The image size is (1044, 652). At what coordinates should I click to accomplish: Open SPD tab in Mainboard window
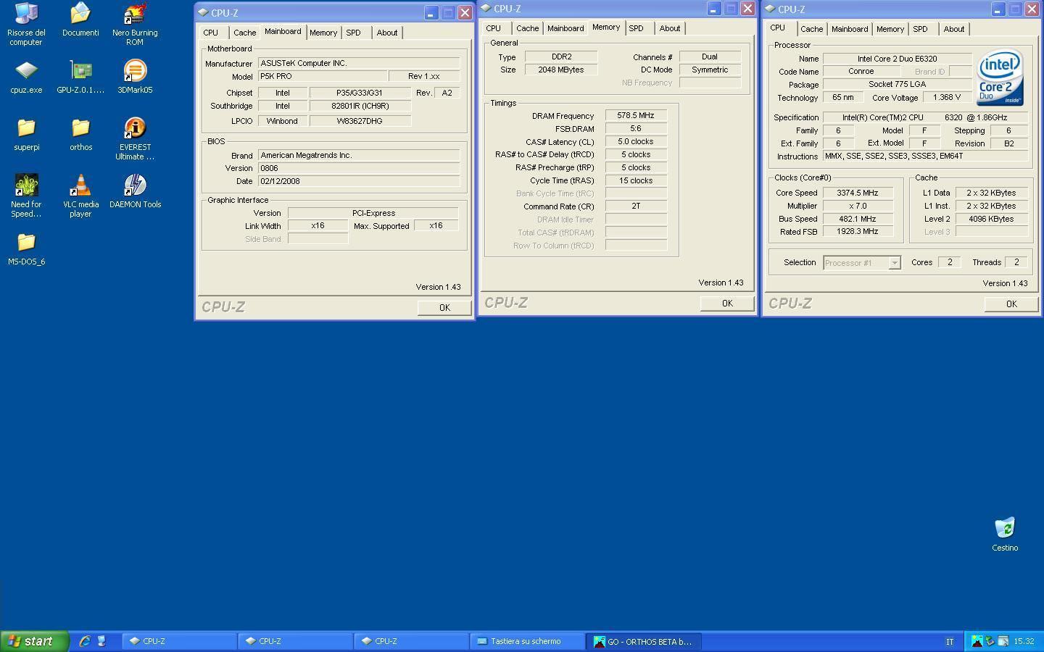coord(353,33)
